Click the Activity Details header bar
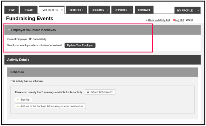 pos(102,60)
